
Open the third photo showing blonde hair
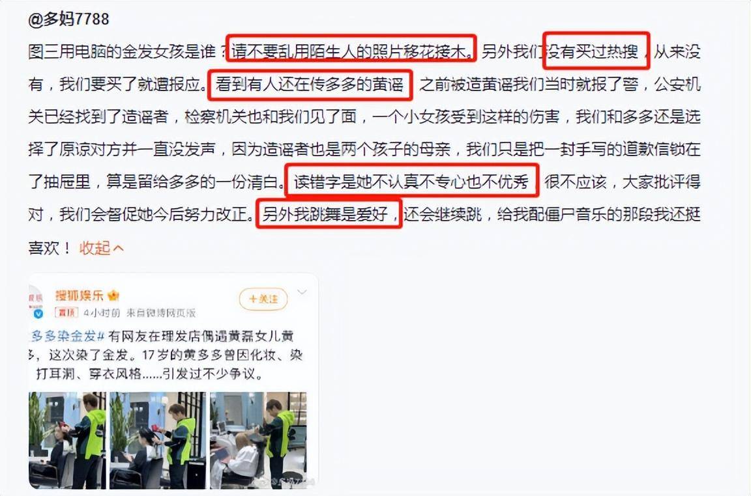click(258, 440)
